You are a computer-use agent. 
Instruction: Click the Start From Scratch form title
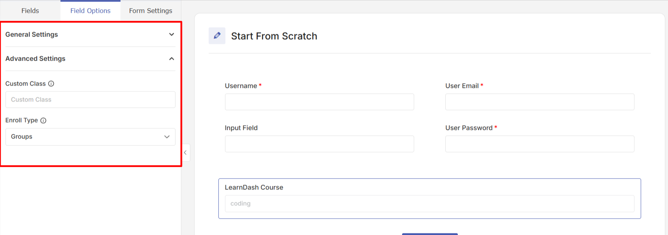(274, 36)
